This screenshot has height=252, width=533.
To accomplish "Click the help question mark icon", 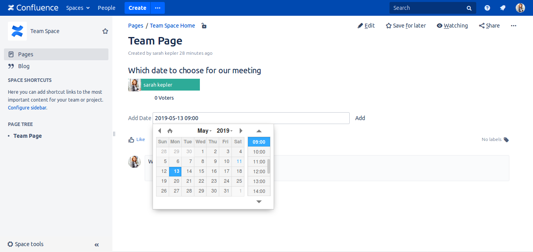I will 487,8.
